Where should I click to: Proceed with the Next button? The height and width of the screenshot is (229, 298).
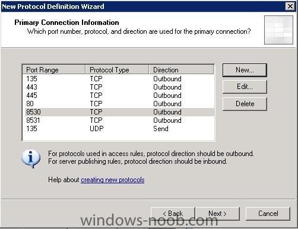coord(217,214)
